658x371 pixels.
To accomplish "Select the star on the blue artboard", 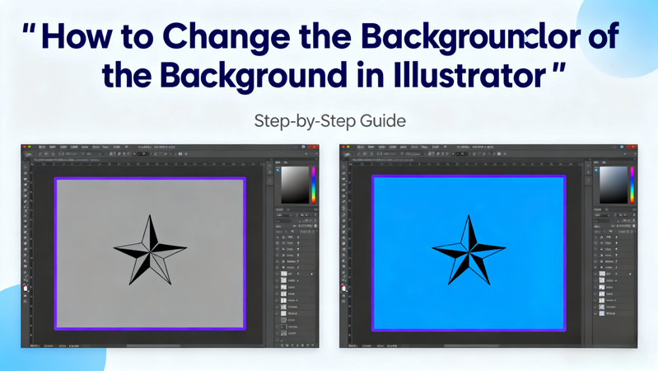I will [469, 251].
